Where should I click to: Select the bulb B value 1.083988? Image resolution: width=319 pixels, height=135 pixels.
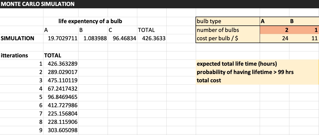93,38
